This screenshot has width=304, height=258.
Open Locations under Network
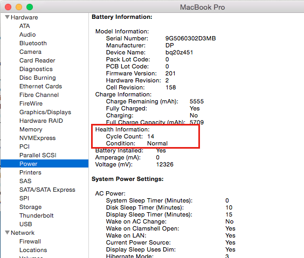coord(33,250)
